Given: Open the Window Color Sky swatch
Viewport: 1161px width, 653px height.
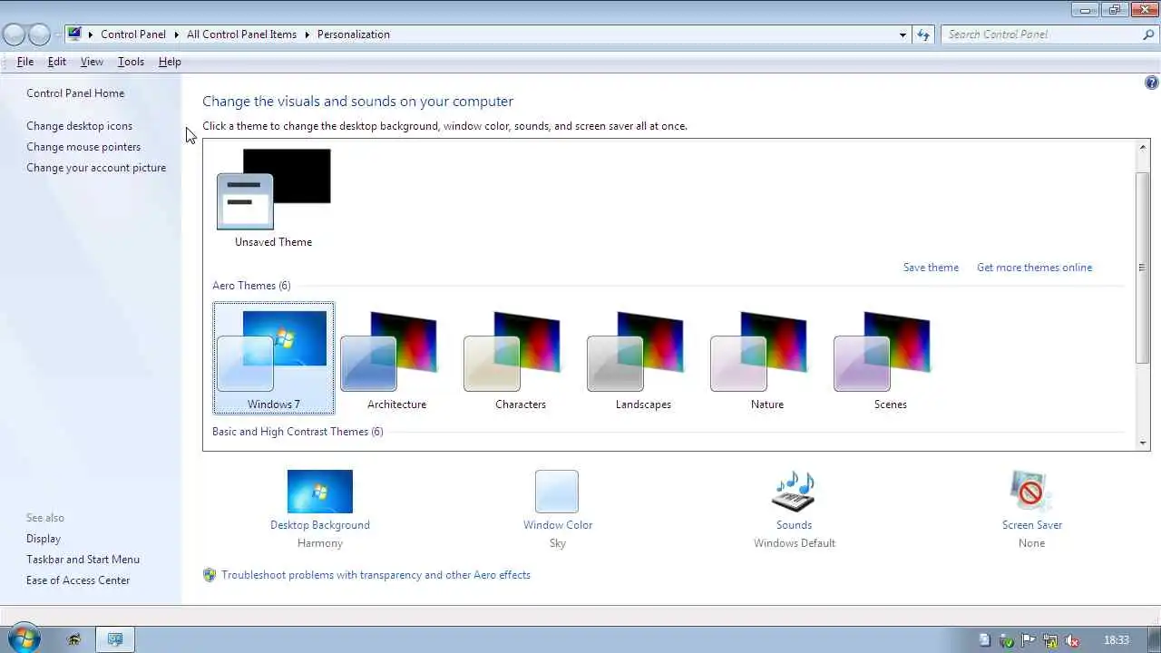Looking at the screenshot, I should (x=557, y=492).
